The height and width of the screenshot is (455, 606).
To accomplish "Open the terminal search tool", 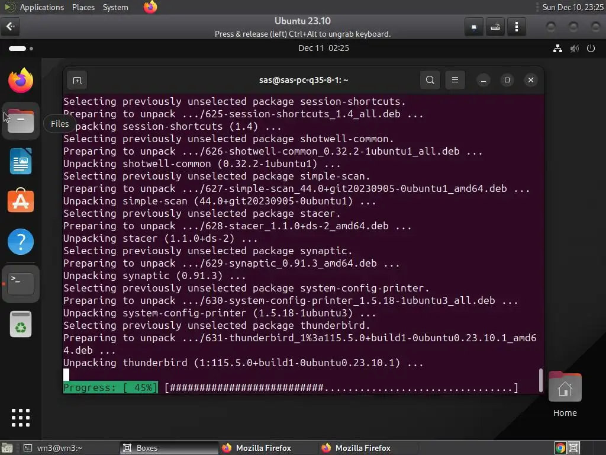I will pyautogui.click(x=430, y=80).
